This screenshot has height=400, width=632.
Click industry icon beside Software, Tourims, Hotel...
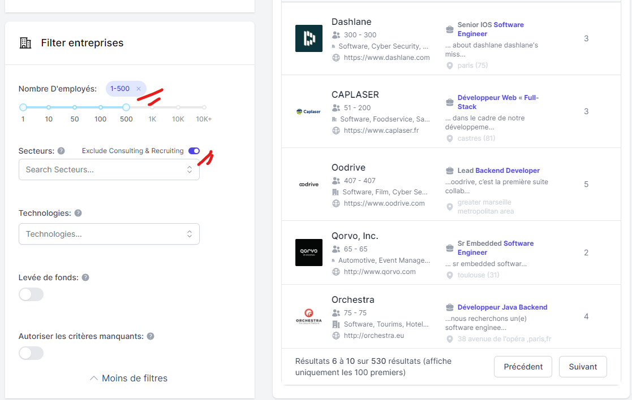tap(336, 324)
